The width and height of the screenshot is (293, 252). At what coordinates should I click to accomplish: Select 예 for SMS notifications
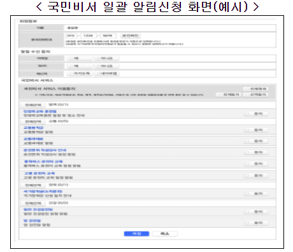point(80,66)
